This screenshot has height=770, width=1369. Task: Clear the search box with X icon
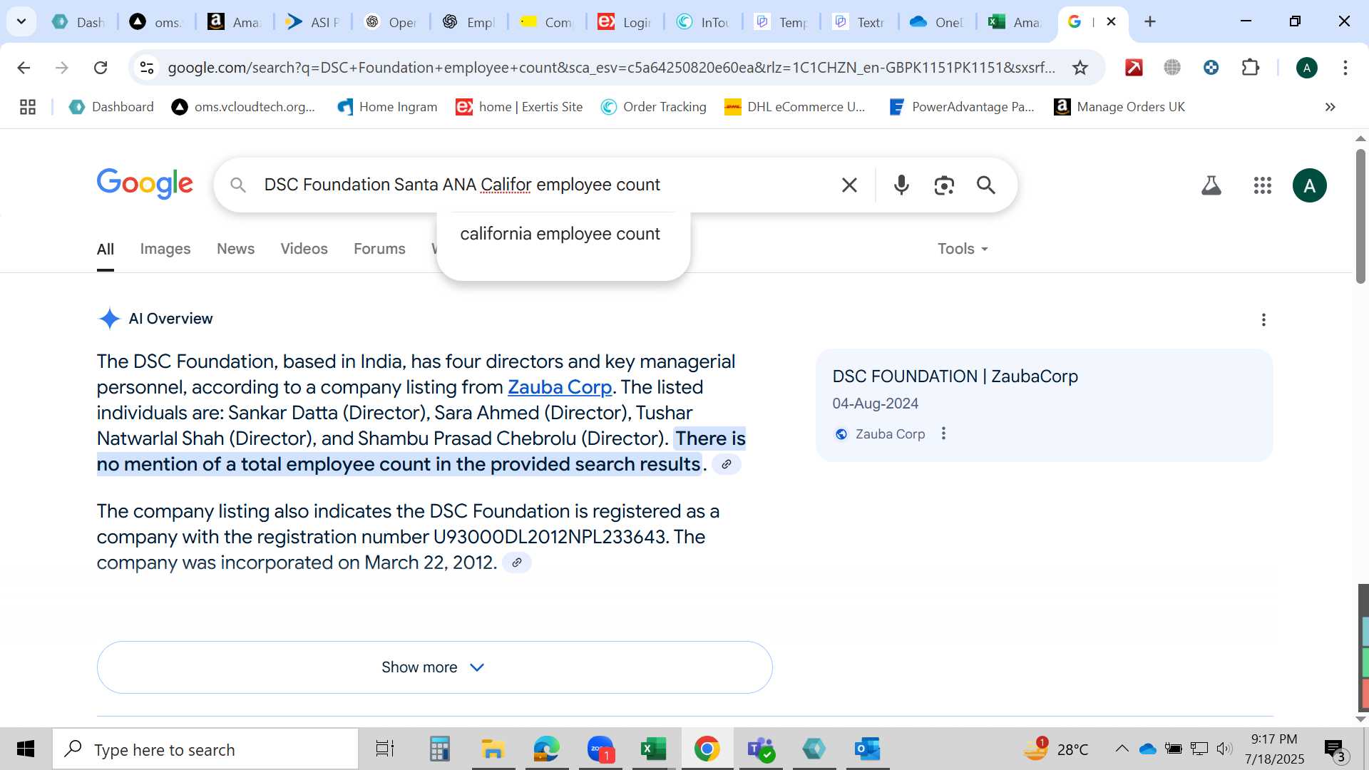(849, 185)
